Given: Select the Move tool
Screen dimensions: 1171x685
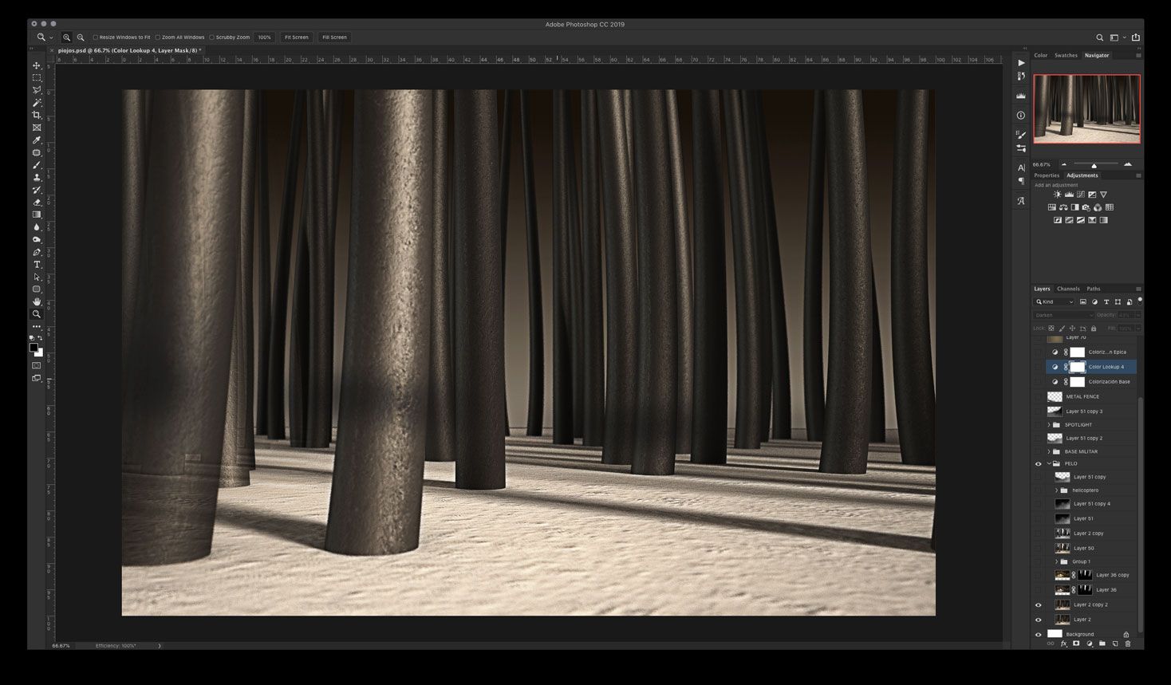Looking at the screenshot, I should pos(37,65).
